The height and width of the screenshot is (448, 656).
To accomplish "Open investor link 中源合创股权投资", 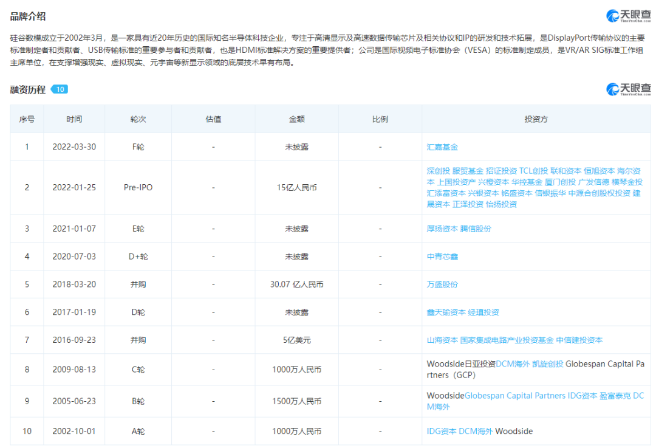I will tap(599, 193).
